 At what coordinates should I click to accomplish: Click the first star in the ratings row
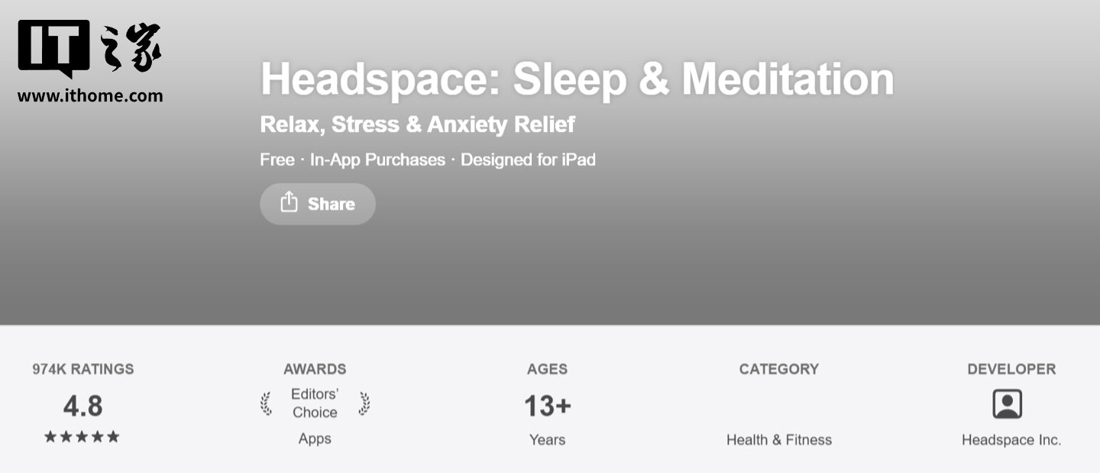[51, 436]
